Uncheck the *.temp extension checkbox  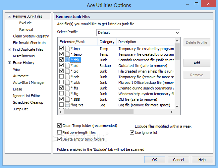click(61, 54)
